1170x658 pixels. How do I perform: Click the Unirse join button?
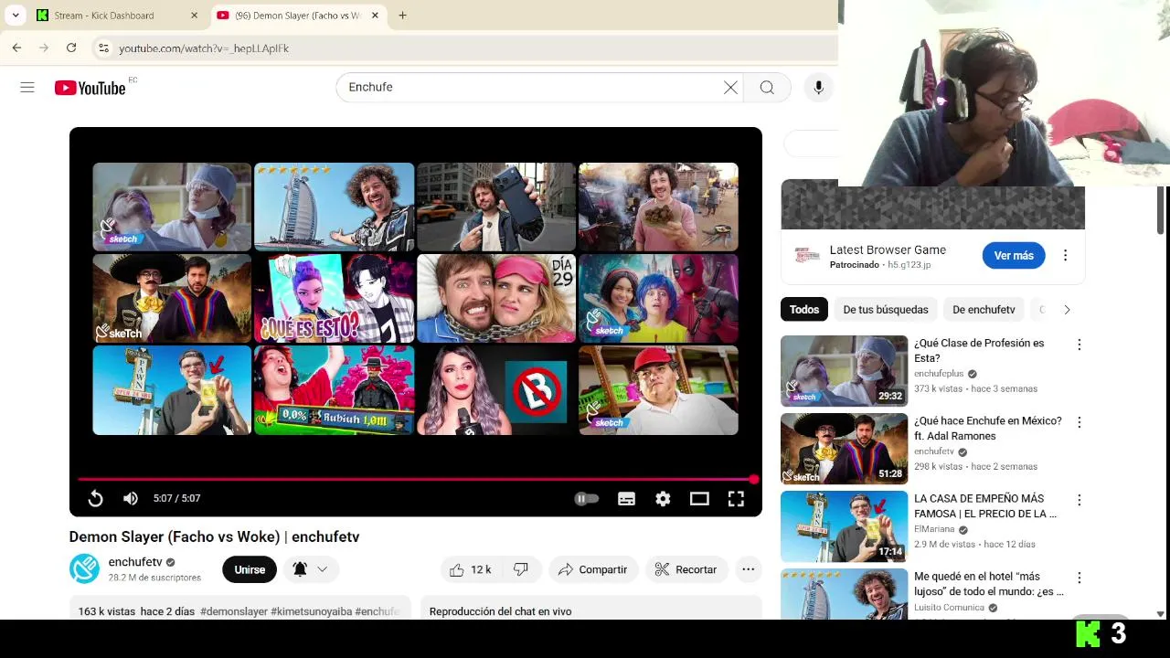250,569
